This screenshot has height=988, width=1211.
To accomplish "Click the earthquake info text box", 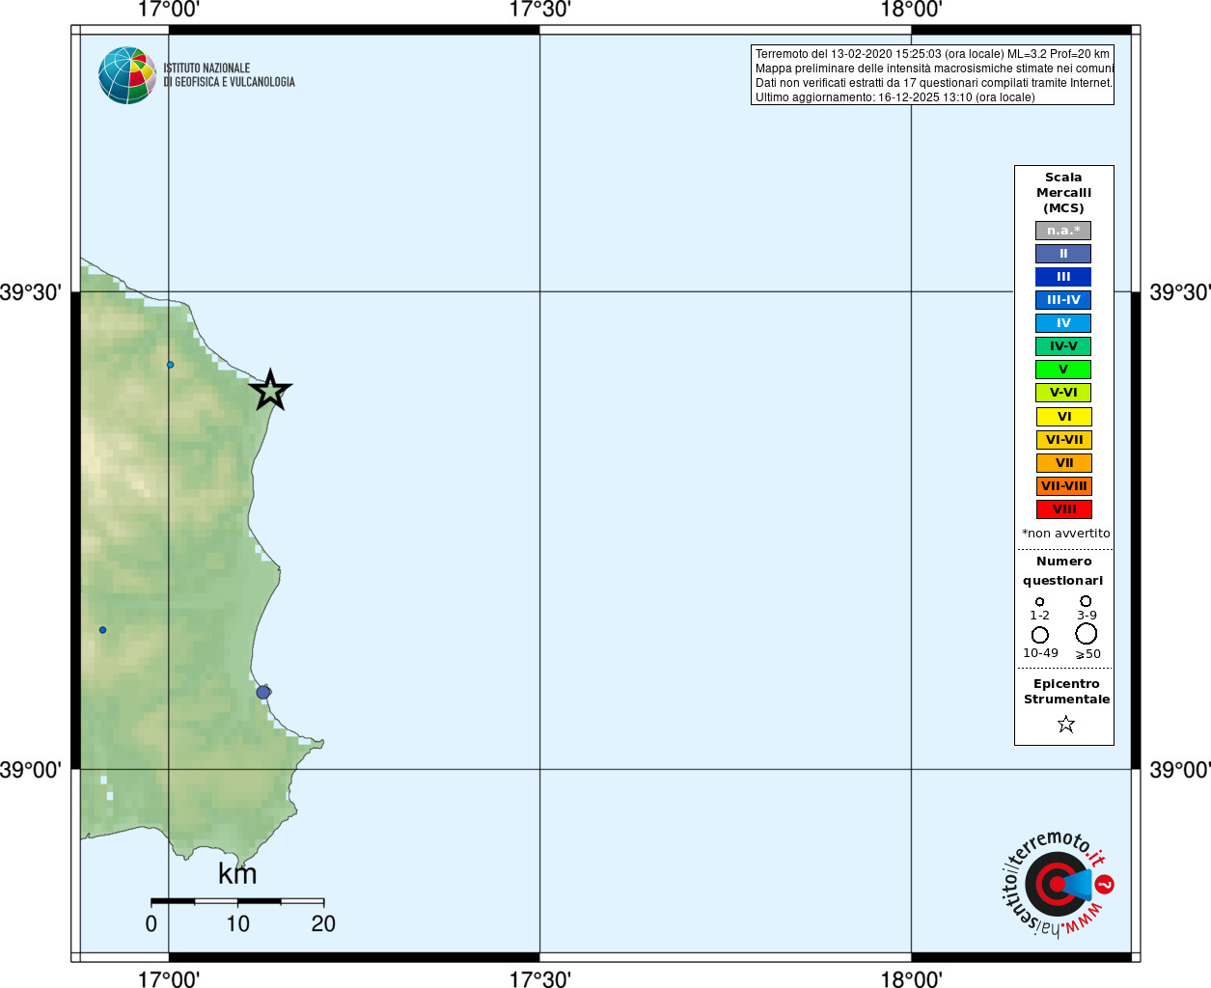I will coord(932,75).
